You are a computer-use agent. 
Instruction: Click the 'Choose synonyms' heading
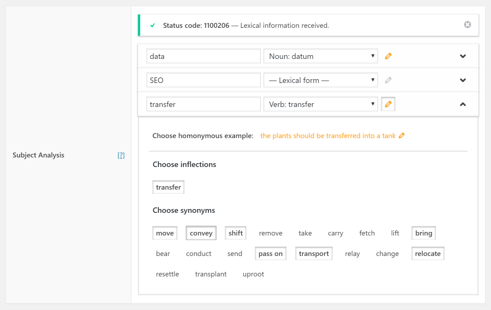184,210
